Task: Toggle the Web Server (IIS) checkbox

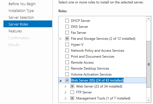Action: (x=67, y=80)
